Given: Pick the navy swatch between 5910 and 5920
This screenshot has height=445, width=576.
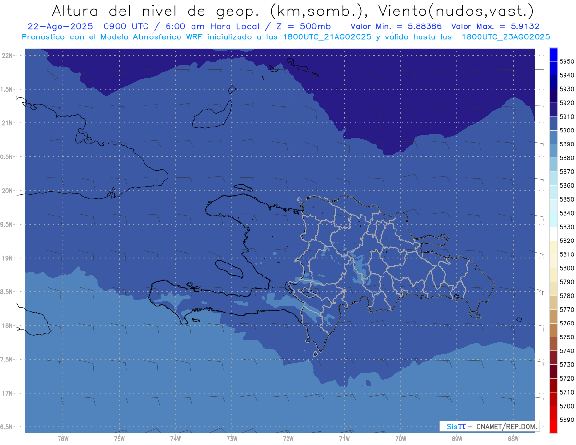Looking at the screenshot, I should coord(553,110).
